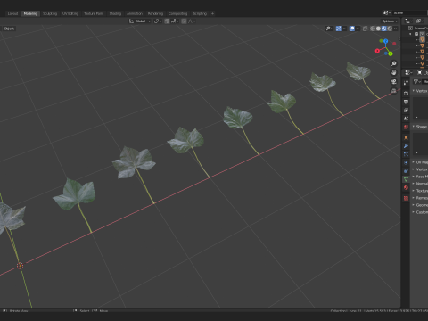Toggle snapping magnet in viewport header
Image resolution: width=428 pixels, height=321 pixels.
click(167, 21)
